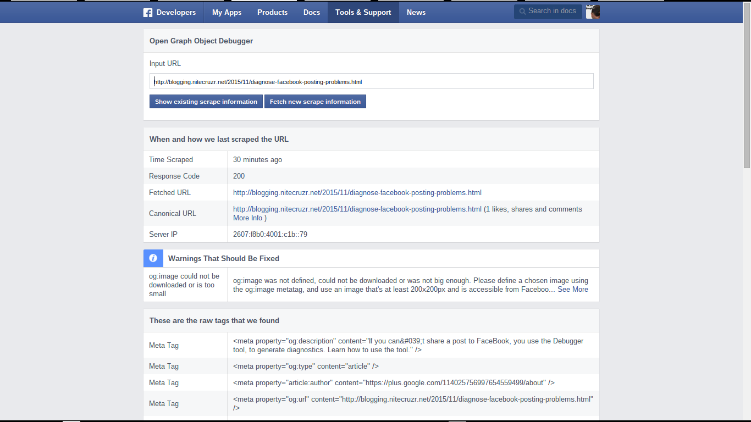Open the Canonical URL link
751x422 pixels.
(357, 209)
